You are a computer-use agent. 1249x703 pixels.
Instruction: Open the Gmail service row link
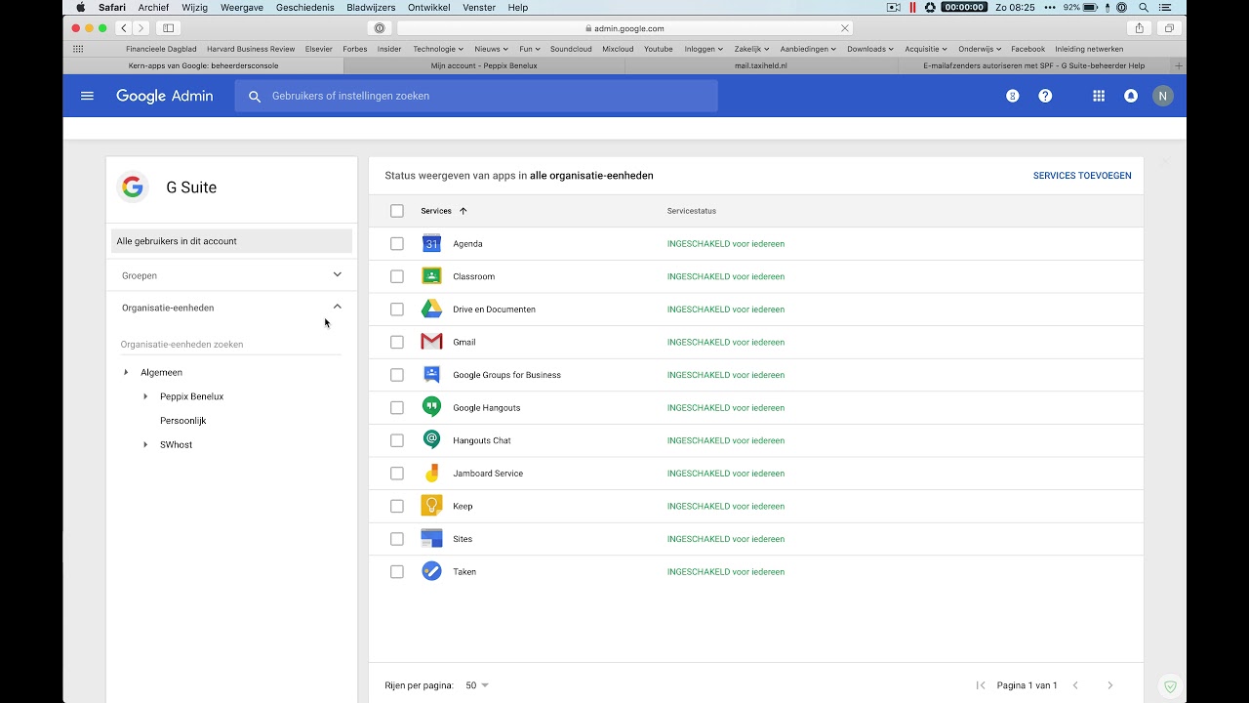[x=464, y=342]
